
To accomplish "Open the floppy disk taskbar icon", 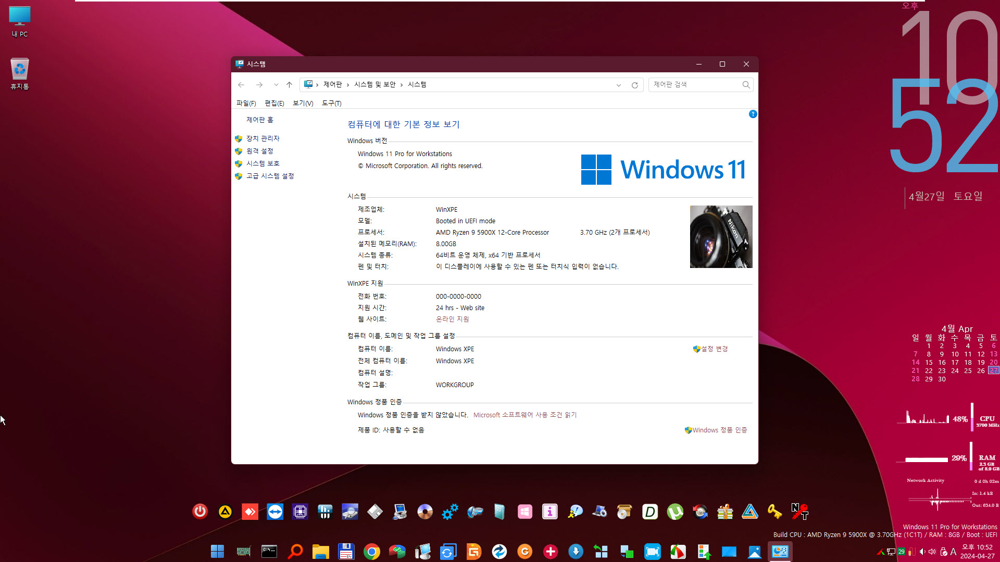I will click(x=346, y=552).
